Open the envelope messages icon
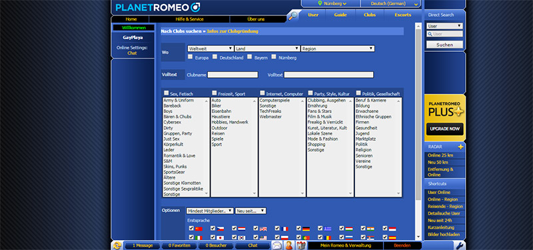Viewport: 533px width, 250px height. click(x=277, y=245)
